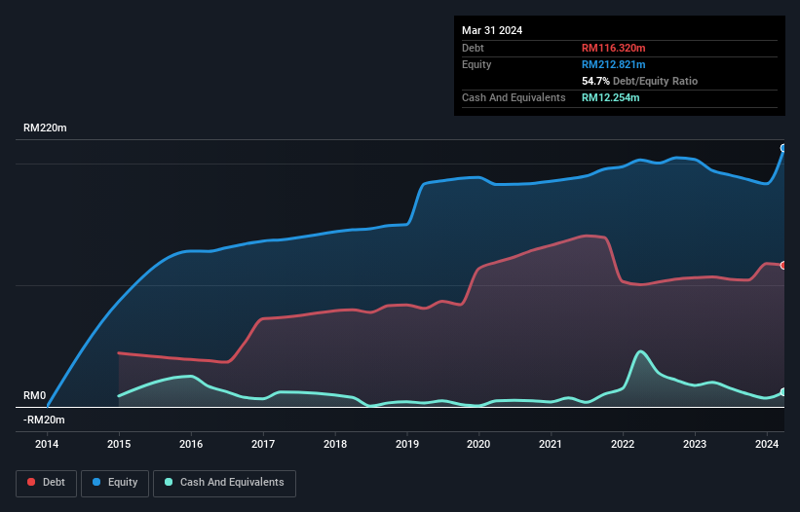Click the red Debt legend dot

(x=31, y=482)
